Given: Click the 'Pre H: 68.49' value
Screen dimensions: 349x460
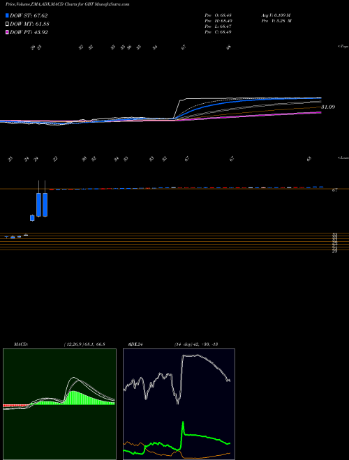Looking at the screenshot, I should tap(218, 21).
